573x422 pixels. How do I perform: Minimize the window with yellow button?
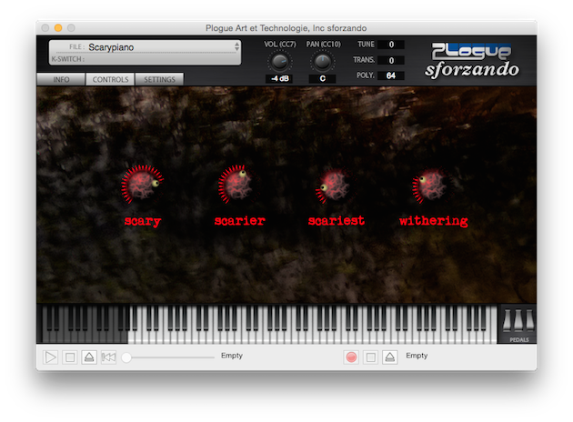[58, 28]
